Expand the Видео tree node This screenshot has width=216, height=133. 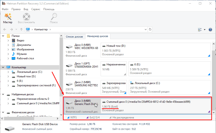pyautogui.click(x=8, y=41)
